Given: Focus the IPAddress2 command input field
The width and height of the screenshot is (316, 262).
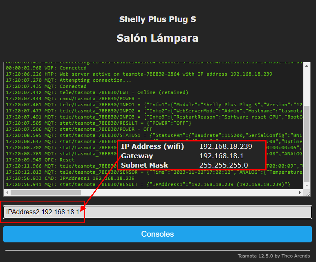Looking at the screenshot, I should (196, 212).
